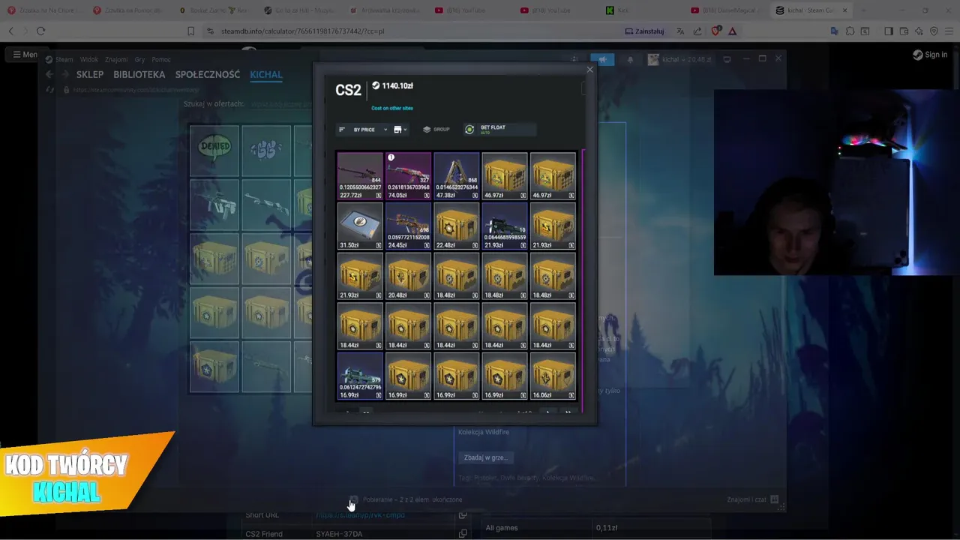Open the KICHAL profile tab in Steam
The width and height of the screenshot is (960, 540).
click(x=266, y=75)
